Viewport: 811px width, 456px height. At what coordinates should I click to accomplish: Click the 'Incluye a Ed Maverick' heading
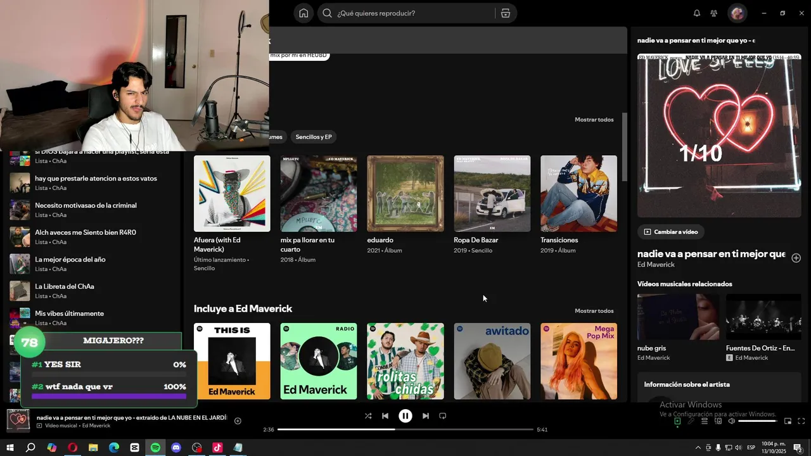(x=243, y=309)
